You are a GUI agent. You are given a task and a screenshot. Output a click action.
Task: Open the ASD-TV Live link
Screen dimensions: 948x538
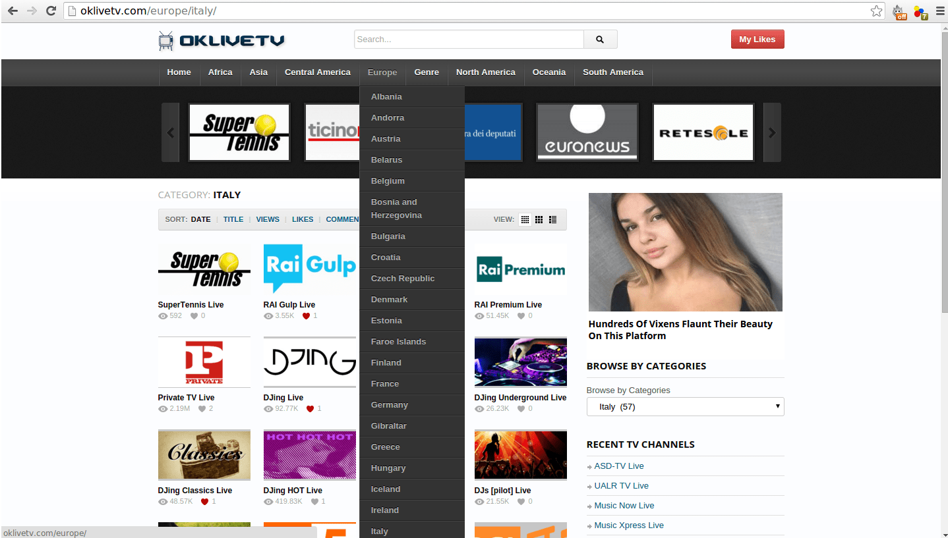(619, 466)
